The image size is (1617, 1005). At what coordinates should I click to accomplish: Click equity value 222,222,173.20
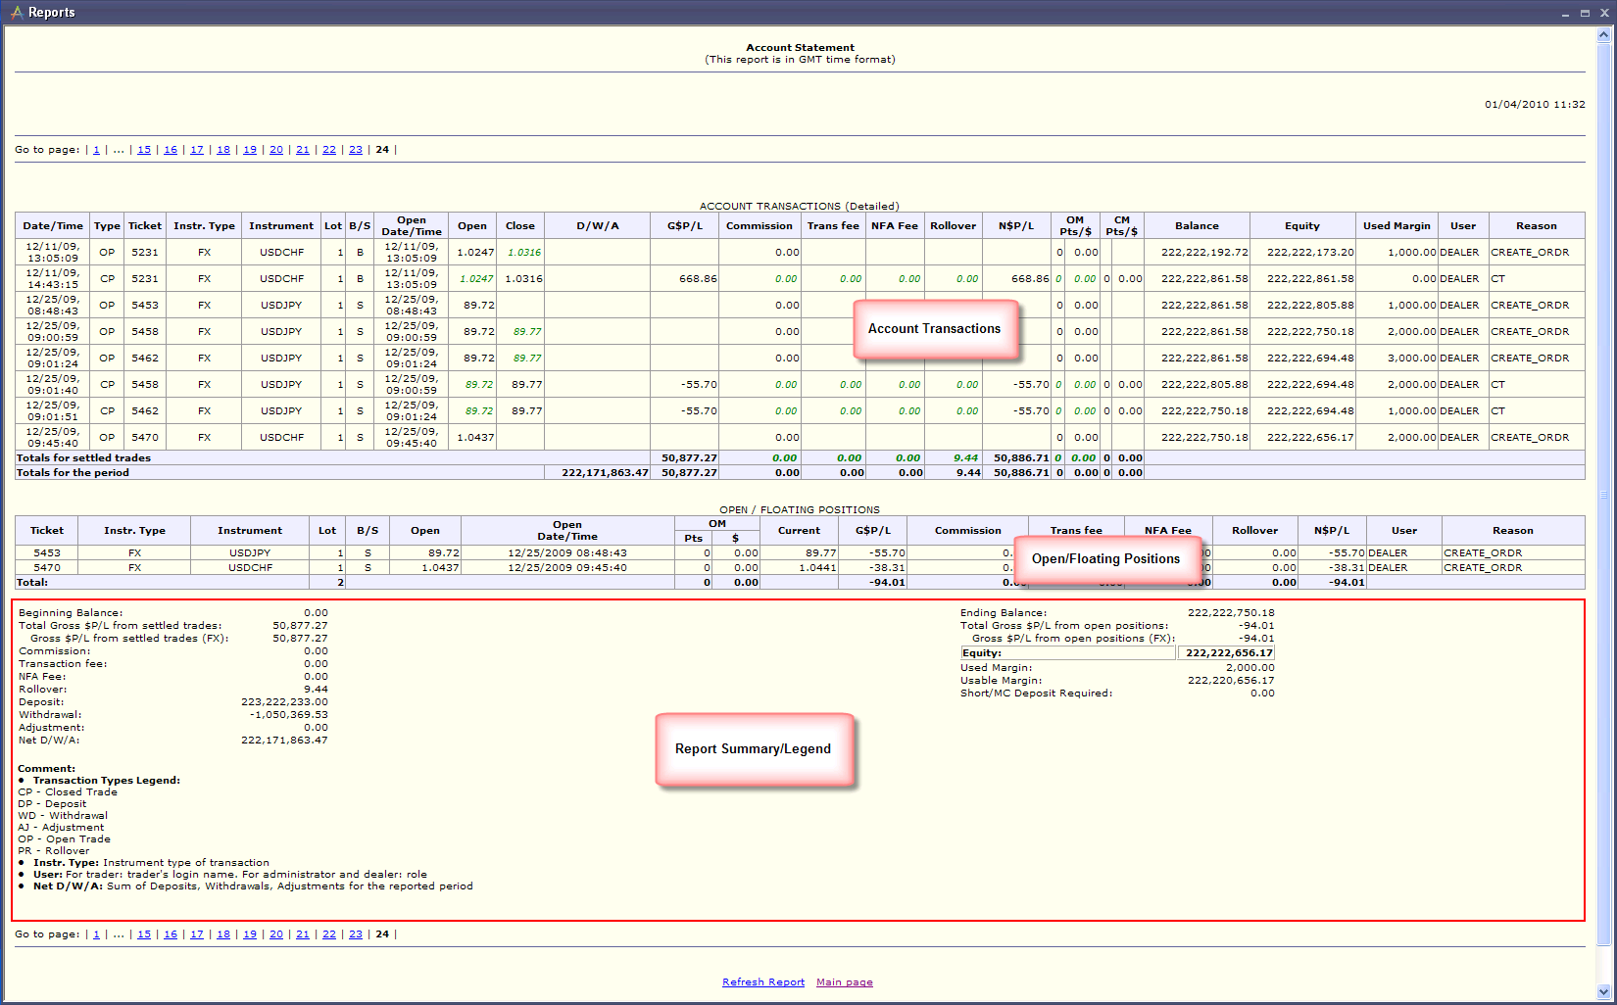tap(1310, 253)
